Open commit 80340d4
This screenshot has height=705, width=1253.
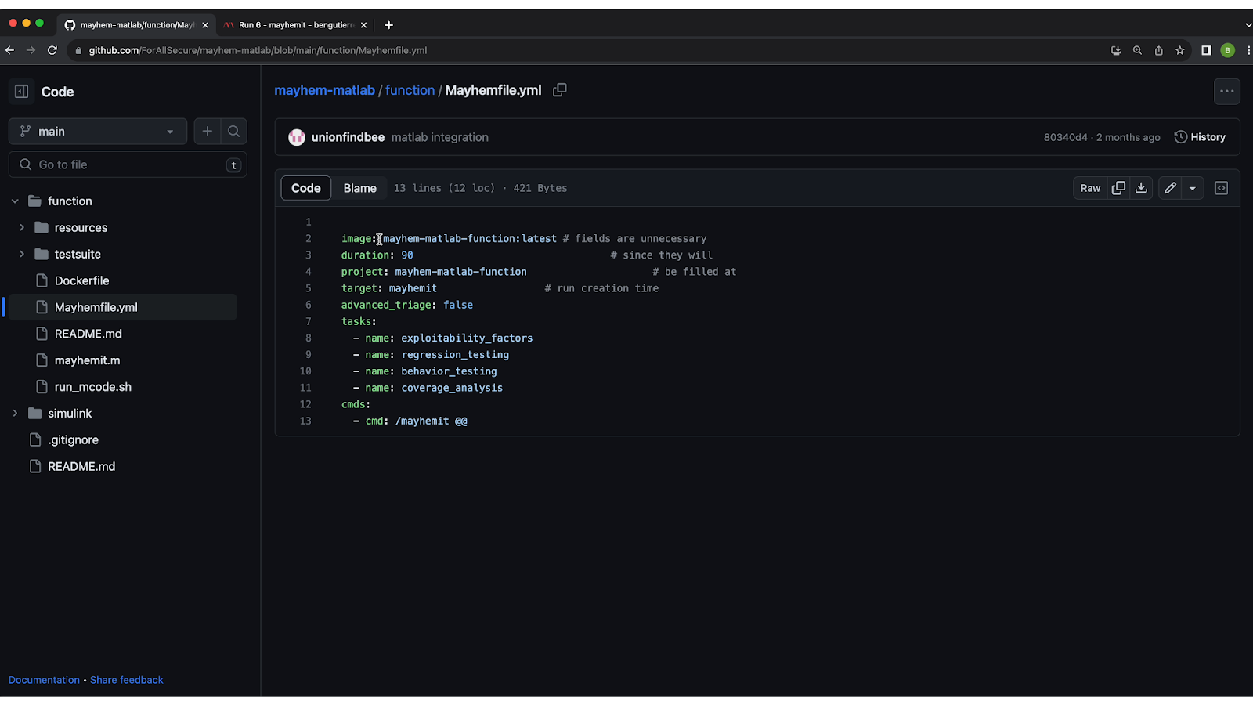click(1065, 137)
